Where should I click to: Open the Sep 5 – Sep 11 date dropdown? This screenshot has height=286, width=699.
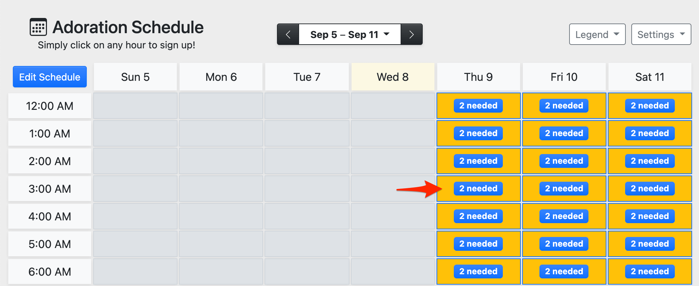click(x=349, y=35)
